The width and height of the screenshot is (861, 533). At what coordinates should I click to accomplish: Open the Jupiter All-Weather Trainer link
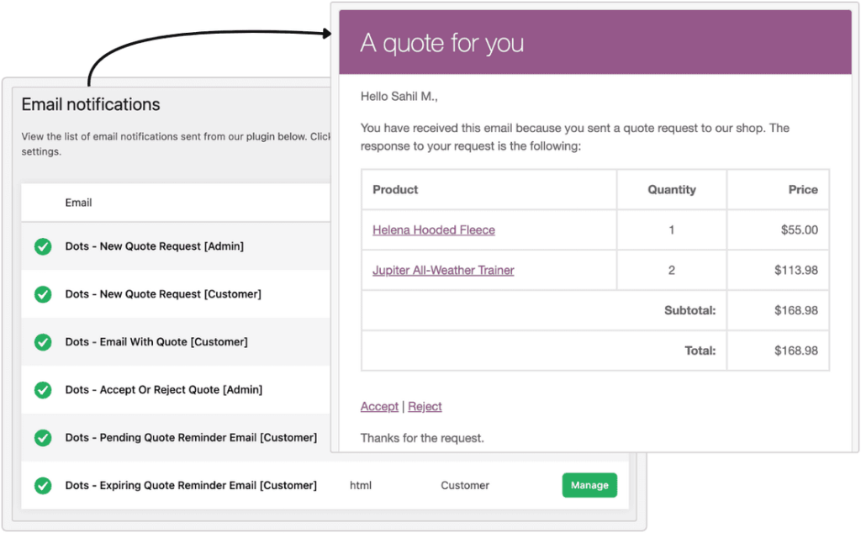pos(443,270)
